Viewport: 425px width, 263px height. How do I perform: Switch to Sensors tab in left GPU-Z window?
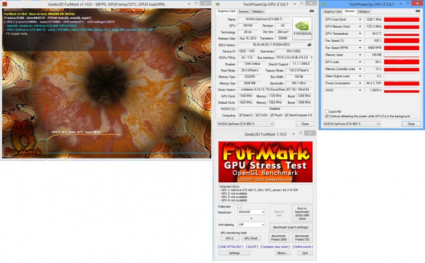point(243,11)
